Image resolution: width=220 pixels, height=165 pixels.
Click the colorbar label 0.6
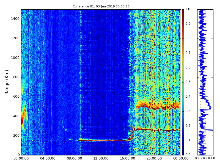[x=188, y=67]
